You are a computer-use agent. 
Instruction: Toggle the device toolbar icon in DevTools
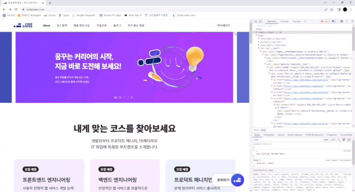point(261,21)
